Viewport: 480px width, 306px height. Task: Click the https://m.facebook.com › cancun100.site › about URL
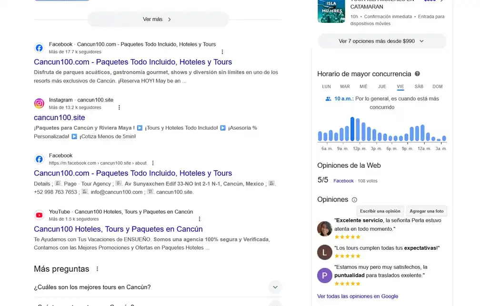coord(98,163)
